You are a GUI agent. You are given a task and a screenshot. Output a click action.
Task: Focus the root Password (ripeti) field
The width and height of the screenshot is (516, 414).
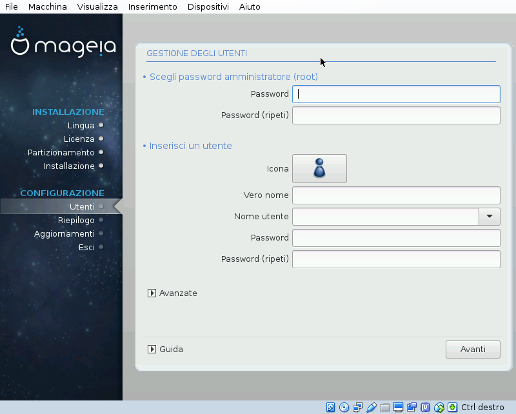396,115
